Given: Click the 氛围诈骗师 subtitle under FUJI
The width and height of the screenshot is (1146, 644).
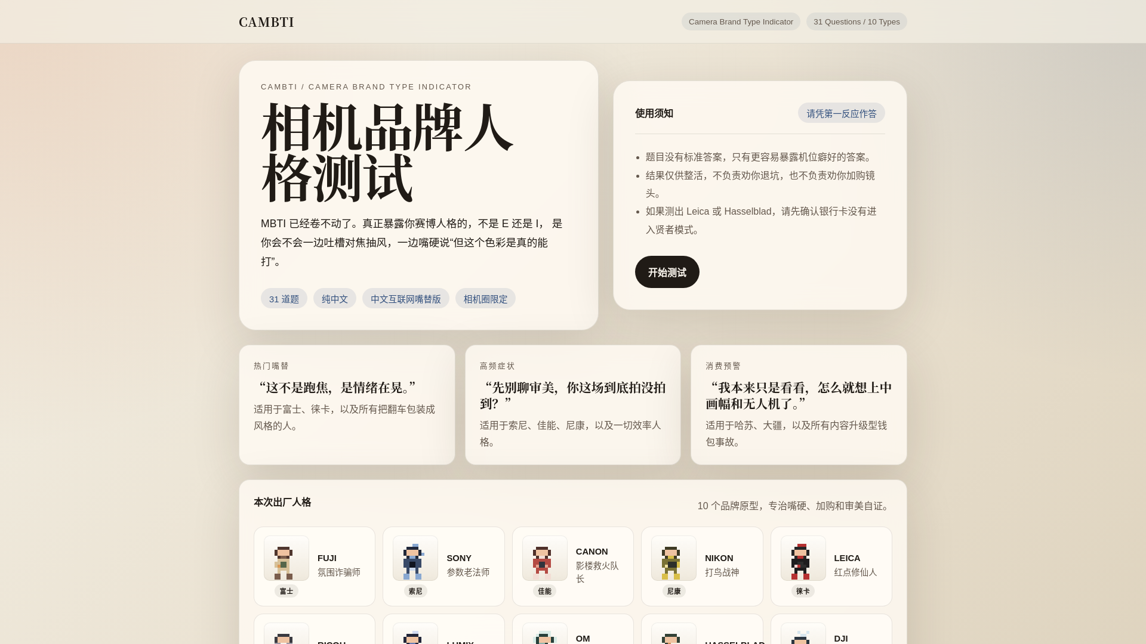Looking at the screenshot, I should (x=339, y=572).
